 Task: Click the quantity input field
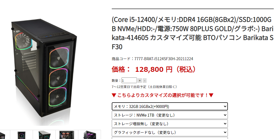click(x=129, y=80)
